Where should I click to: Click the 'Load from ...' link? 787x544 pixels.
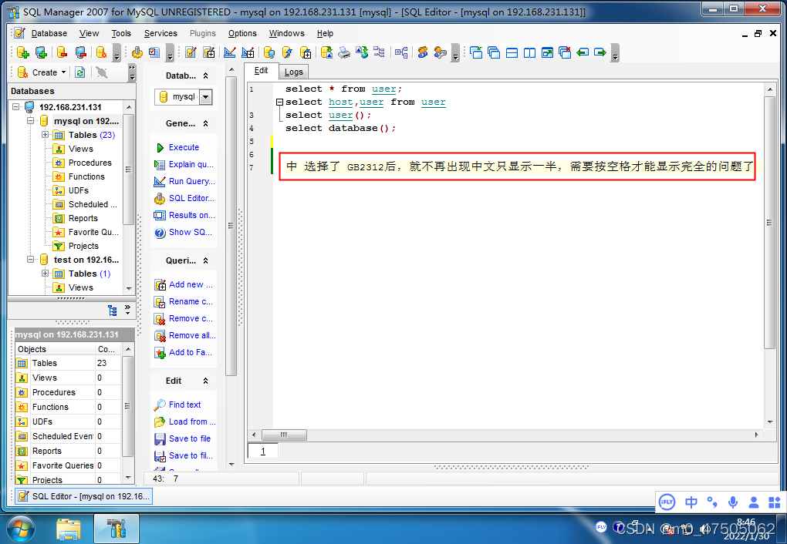[x=192, y=421]
